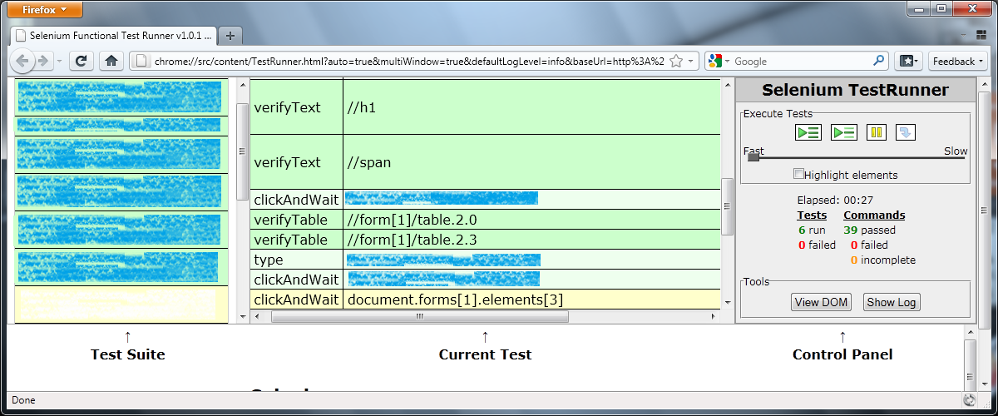
Task: Select the //span cell
Action: click(531, 162)
